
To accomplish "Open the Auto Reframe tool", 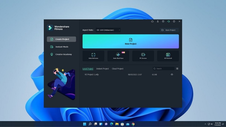I will point(93,56).
